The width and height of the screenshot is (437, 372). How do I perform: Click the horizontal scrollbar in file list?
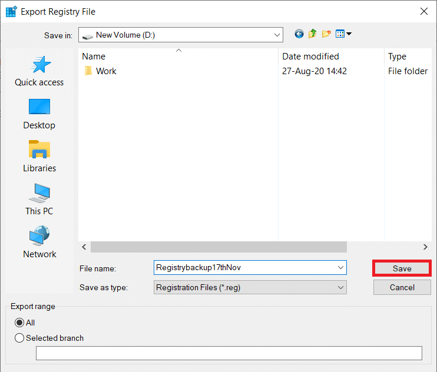(218, 247)
